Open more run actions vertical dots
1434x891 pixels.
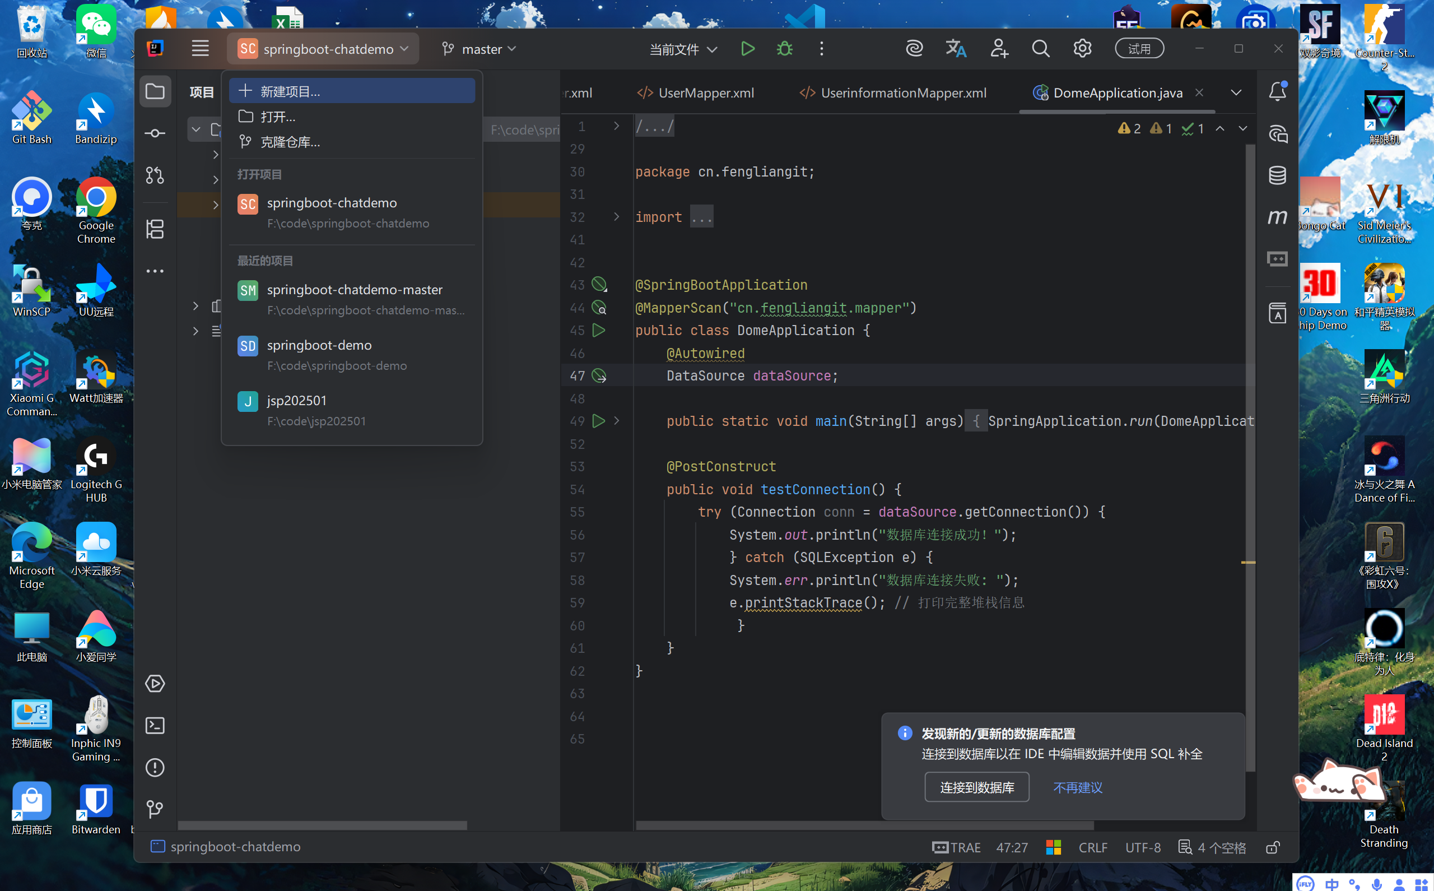[822, 49]
